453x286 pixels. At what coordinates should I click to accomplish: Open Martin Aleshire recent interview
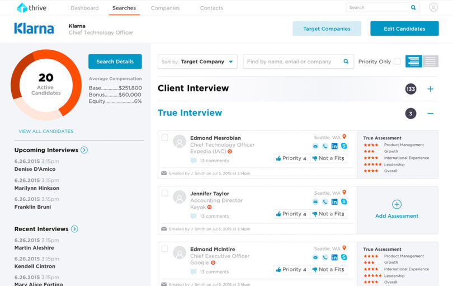pos(34,248)
